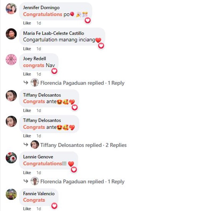Open Jennifer Domingo's name link

41,8
